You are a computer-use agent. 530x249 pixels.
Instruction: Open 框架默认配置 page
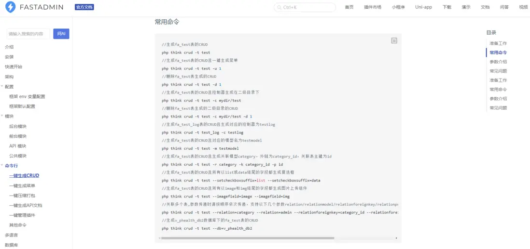pyautogui.click(x=22, y=106)
